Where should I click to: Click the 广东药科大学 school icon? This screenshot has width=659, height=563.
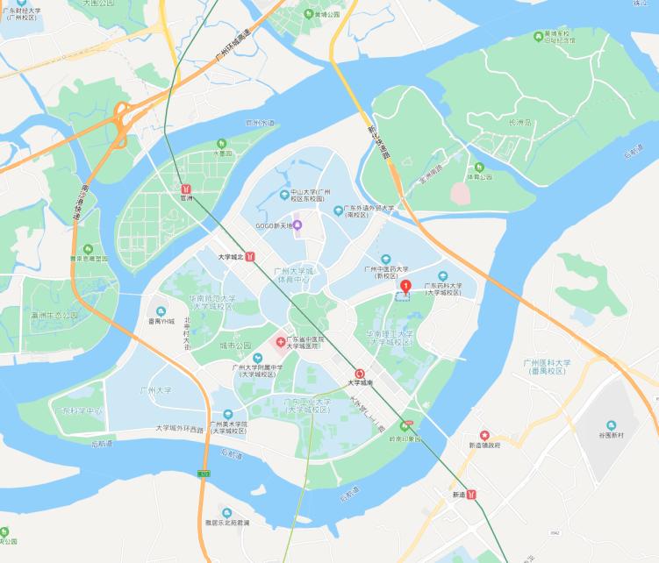tap(442, 276)
